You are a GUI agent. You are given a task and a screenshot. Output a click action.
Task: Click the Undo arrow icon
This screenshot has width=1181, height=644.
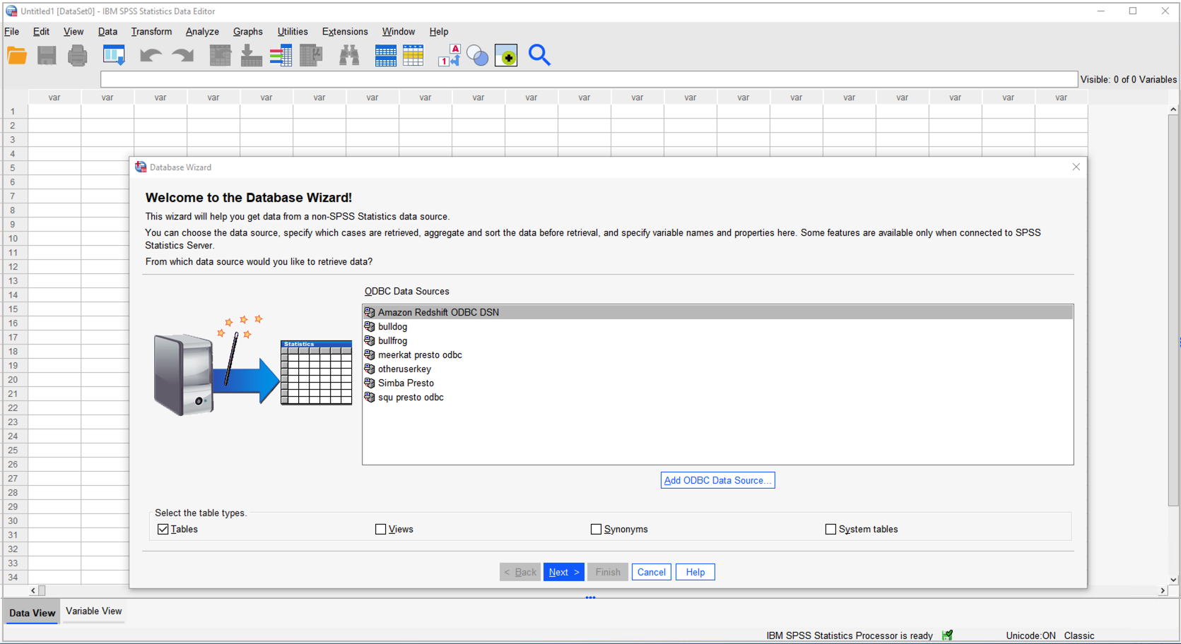(151, 55)
